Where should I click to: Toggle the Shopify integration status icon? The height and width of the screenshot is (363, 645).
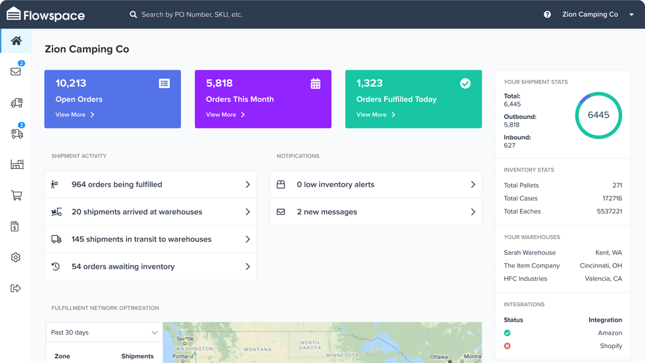coord(507,346)
